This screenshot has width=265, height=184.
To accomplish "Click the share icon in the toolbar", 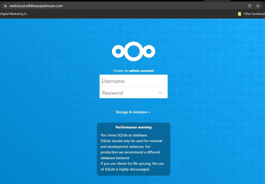I will [249, 5].
